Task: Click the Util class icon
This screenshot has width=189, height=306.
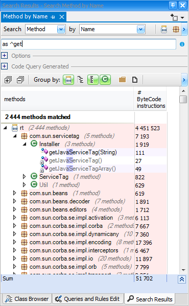Action: pos(34,184)
